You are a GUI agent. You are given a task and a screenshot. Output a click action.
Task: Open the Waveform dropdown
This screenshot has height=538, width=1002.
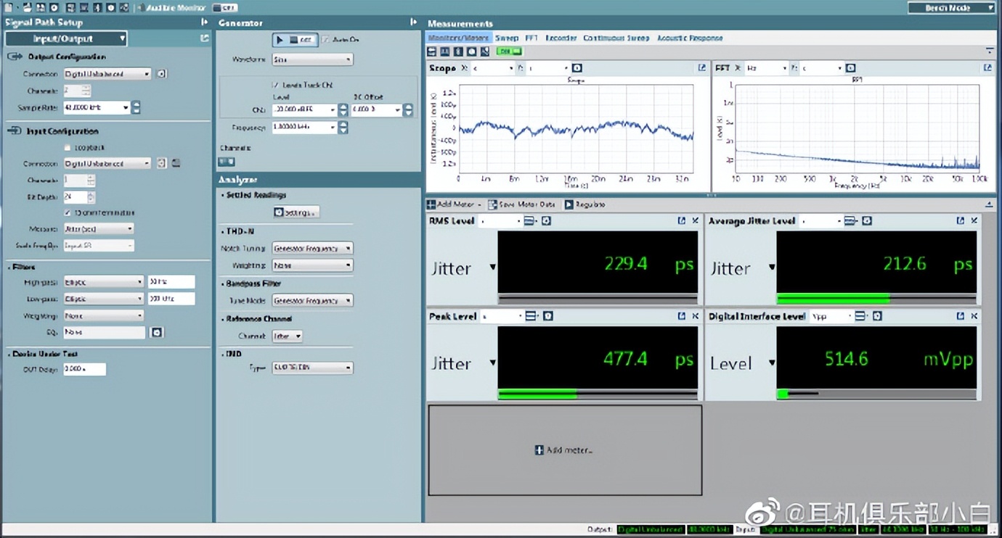(312, 59)
